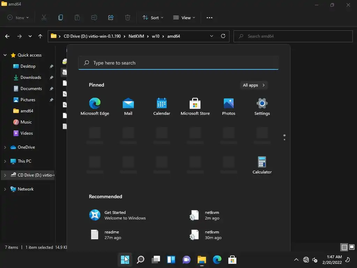357x268 pixels.
Task: Open Microsoft Store on the taskbar
Action: pos(232,260)
